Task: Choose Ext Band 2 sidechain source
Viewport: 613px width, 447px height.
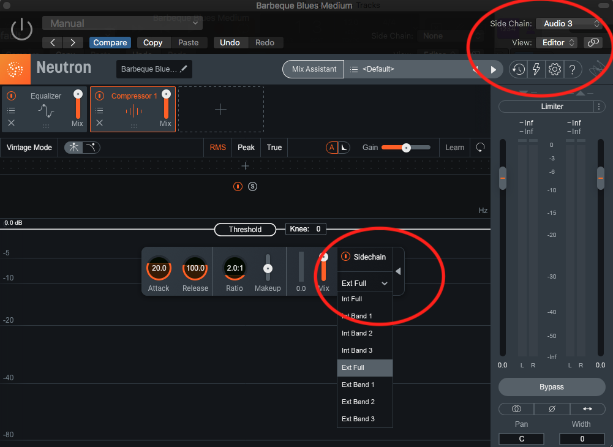Action: point(365,402)
